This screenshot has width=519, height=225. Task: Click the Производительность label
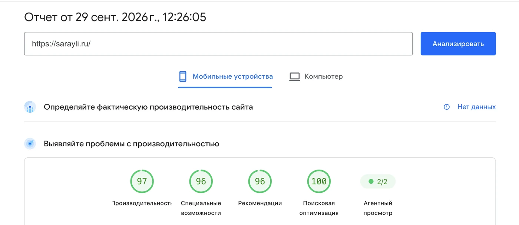(x=142, y=203)
